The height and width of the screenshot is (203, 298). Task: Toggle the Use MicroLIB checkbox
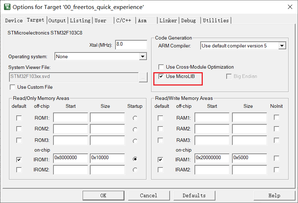pyautogui.click(x=161, y=77)
